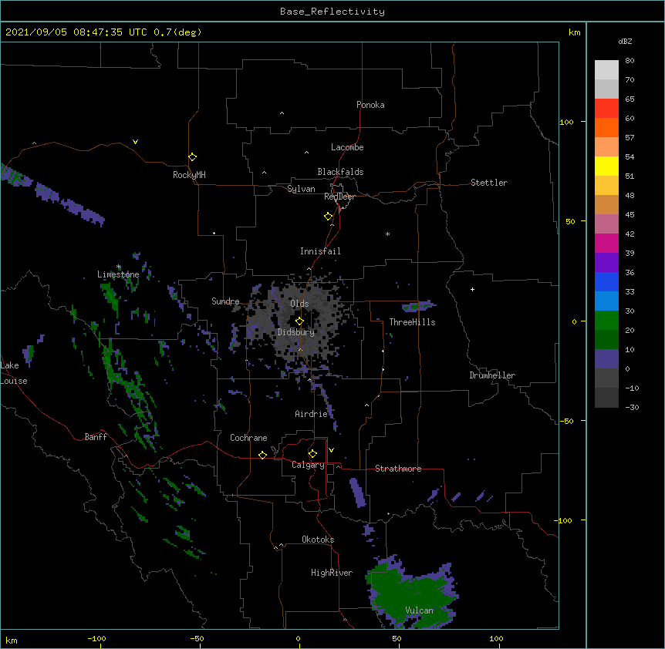Pick the red 65 dBZ legend swatch
665x649 pixels.
coord(606,108)
